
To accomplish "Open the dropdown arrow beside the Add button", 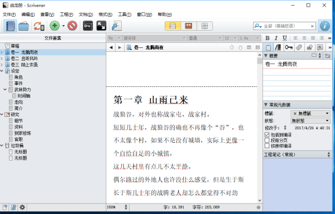I will 64,26.
